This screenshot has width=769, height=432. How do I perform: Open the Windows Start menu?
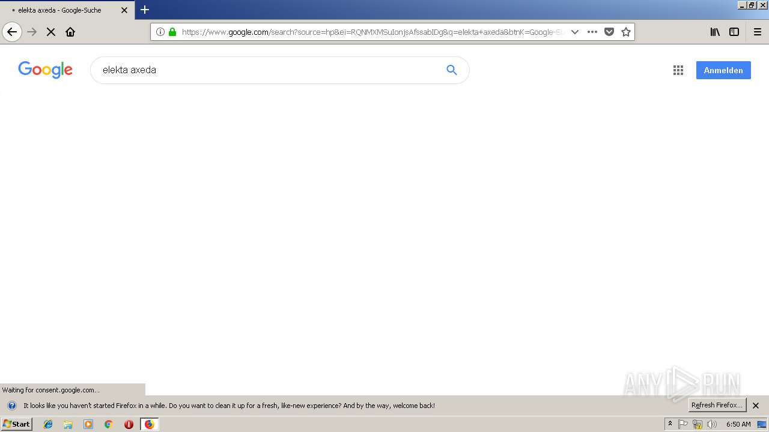17,424
